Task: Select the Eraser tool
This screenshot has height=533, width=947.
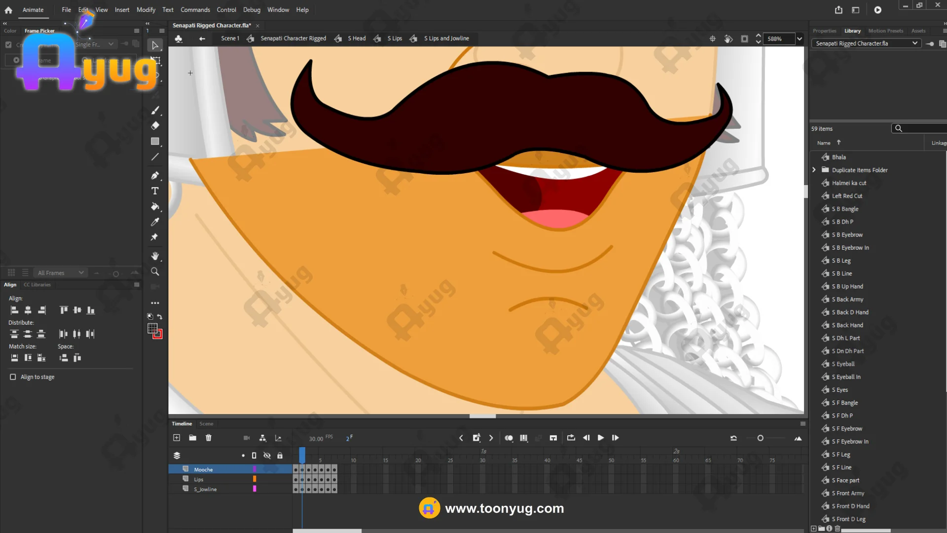Action: (155, 125)
